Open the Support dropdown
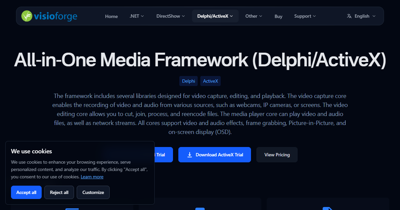Screen dimensions: 400x210 305,16
